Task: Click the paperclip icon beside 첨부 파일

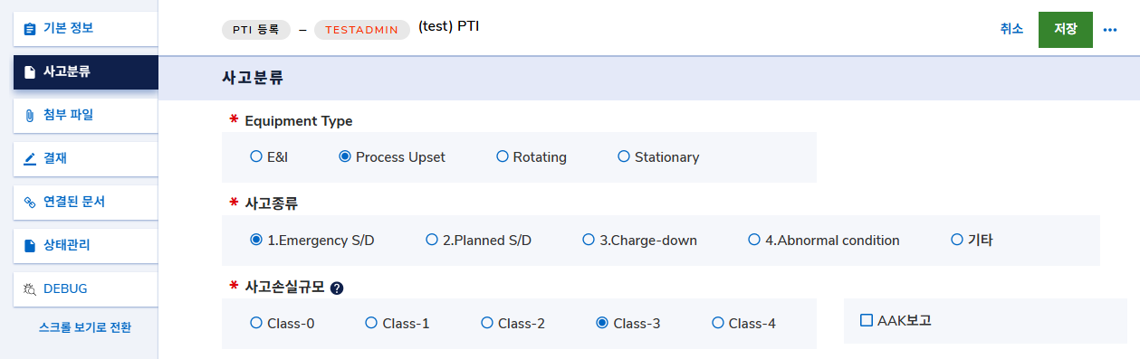Action: click(30, 115)
